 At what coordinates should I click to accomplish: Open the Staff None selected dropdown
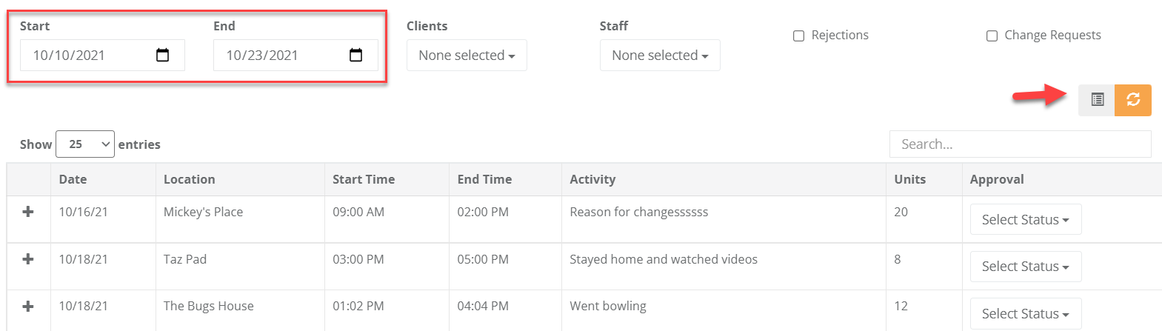[660, 56]
